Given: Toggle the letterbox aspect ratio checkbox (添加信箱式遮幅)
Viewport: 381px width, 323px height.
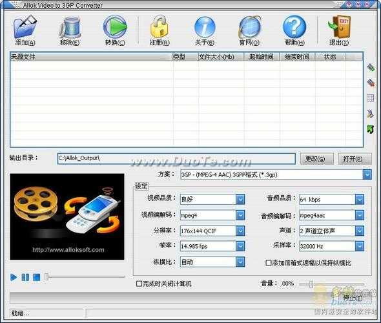Looking at the screenshot, I should [x=269, y=263].
